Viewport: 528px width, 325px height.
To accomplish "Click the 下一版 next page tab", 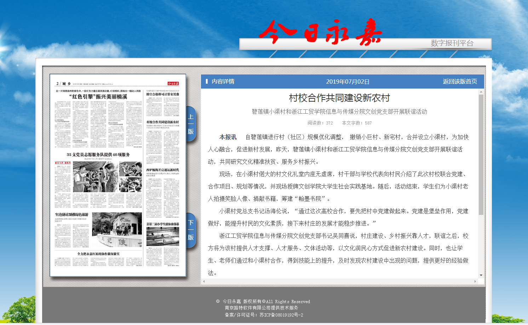I will (191, 230).
